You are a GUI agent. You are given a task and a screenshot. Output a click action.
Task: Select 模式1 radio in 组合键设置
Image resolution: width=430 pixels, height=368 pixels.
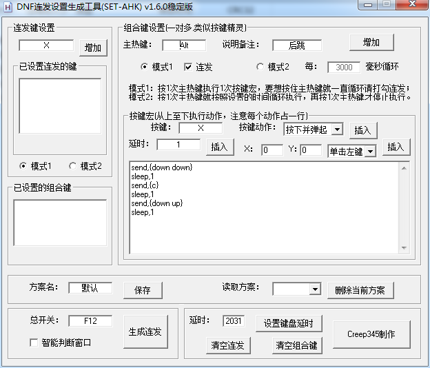click(x=144, y=67)
